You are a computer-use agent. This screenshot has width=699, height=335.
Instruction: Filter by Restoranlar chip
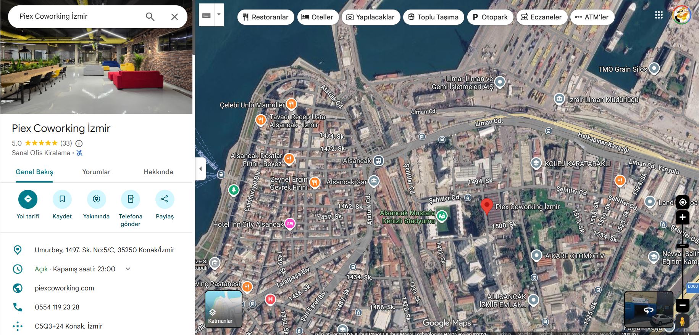(266, 17)
